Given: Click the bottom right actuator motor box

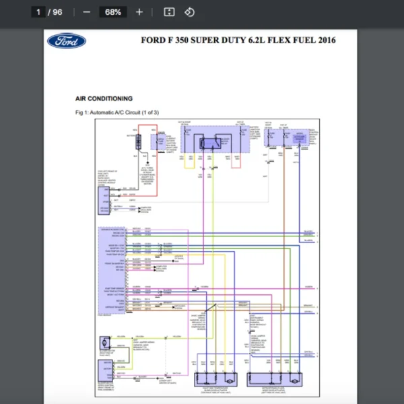Looking at the screenshot, I should click(272, 382).
